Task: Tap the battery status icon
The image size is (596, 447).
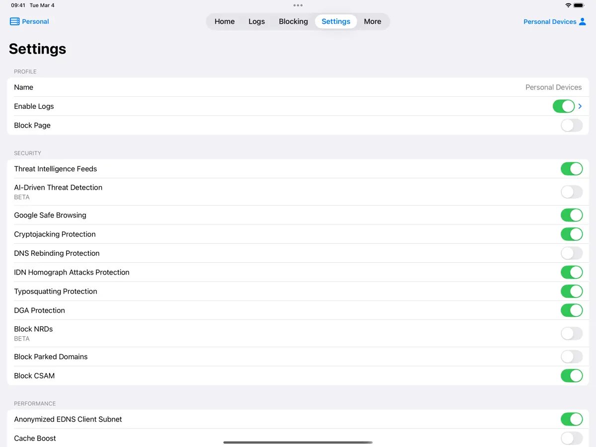Action: point(579,5)
